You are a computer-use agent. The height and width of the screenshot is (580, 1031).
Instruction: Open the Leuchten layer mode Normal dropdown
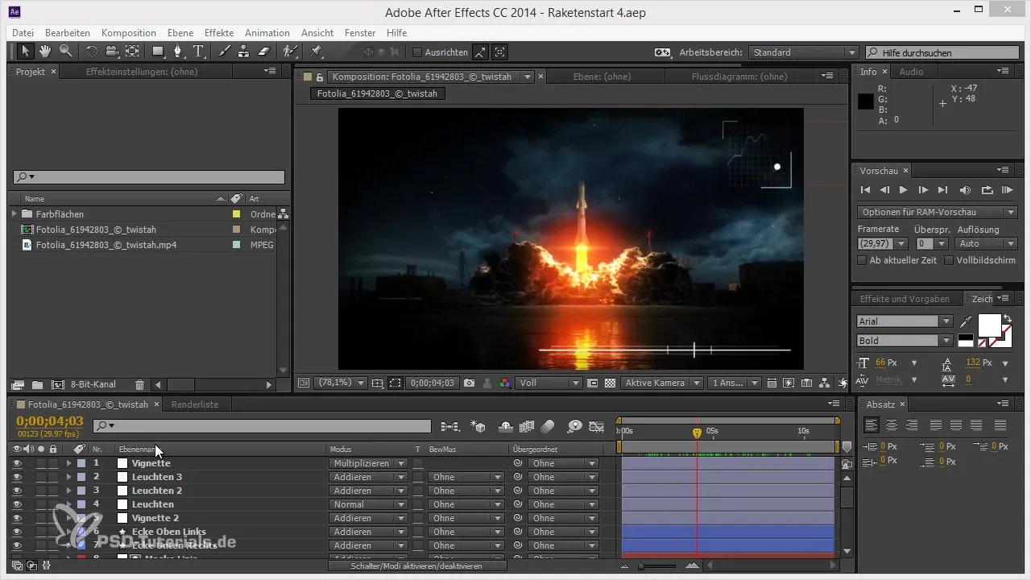coord(369,504)
